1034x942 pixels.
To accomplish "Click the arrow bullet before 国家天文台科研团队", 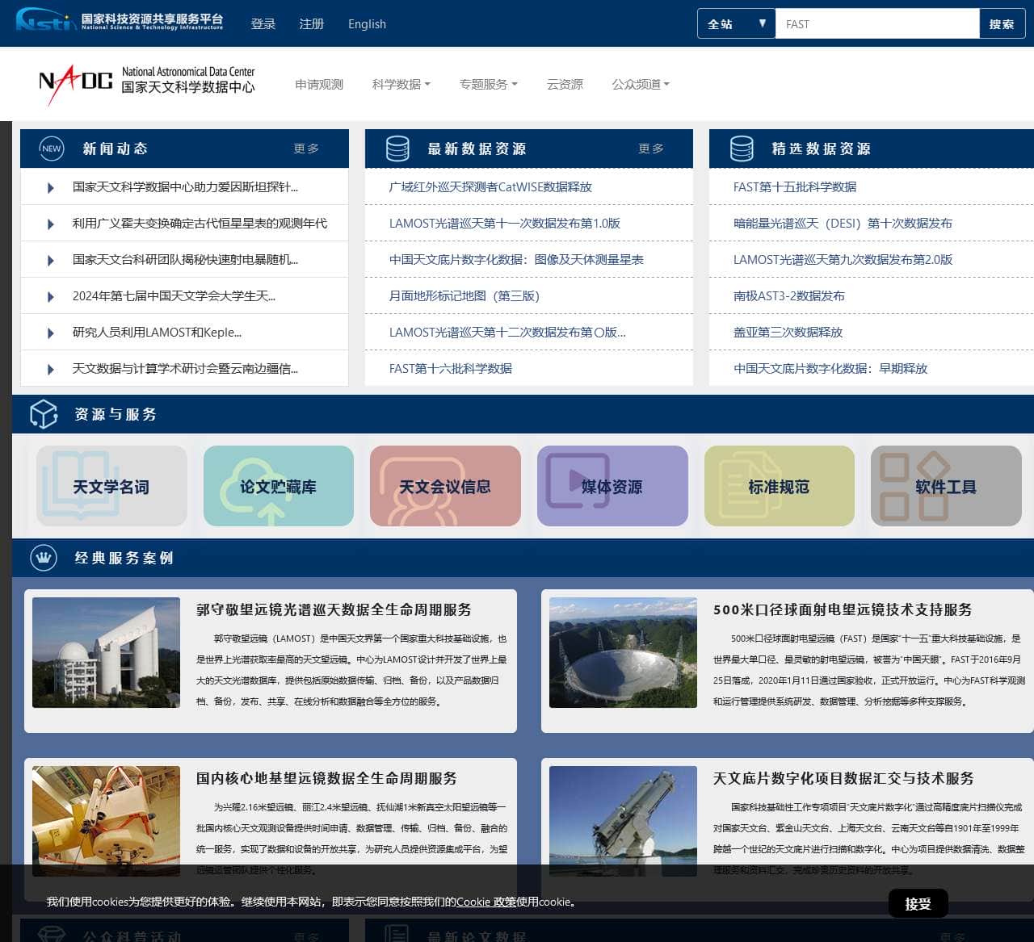I will pos(51,261).
